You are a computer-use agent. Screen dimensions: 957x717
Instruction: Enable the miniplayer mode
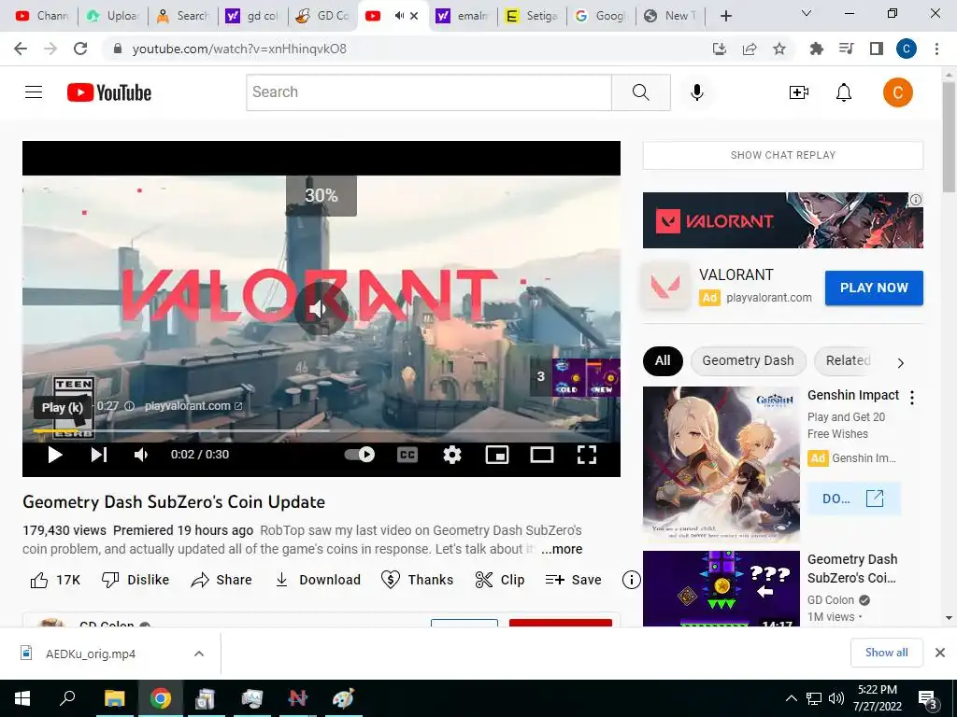coord(497,455)
